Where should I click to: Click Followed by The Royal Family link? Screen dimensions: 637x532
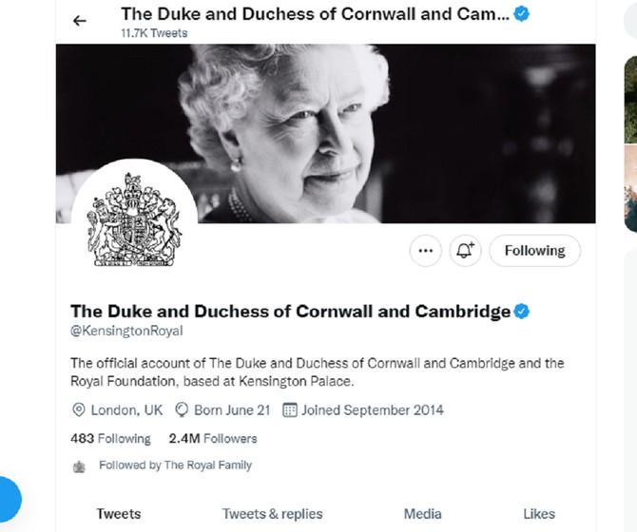[176, 465]
